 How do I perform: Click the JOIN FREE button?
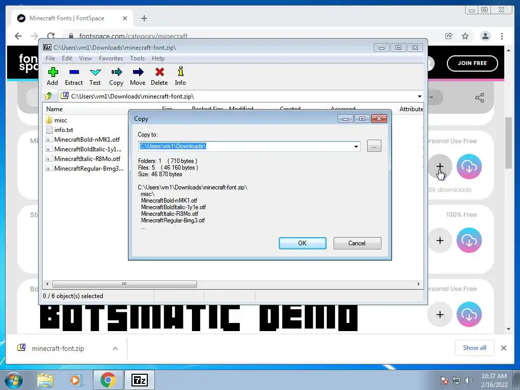pyautogui.click(x=472, y=63)
